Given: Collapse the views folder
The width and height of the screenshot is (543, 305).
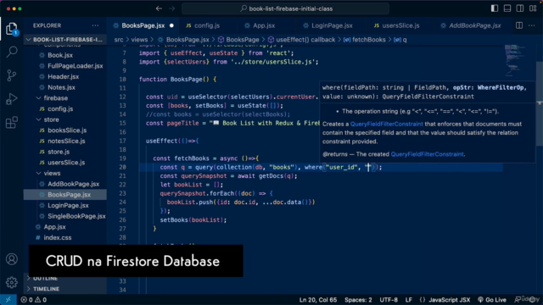Looking at the screenshot, I should tap(52, 173).
